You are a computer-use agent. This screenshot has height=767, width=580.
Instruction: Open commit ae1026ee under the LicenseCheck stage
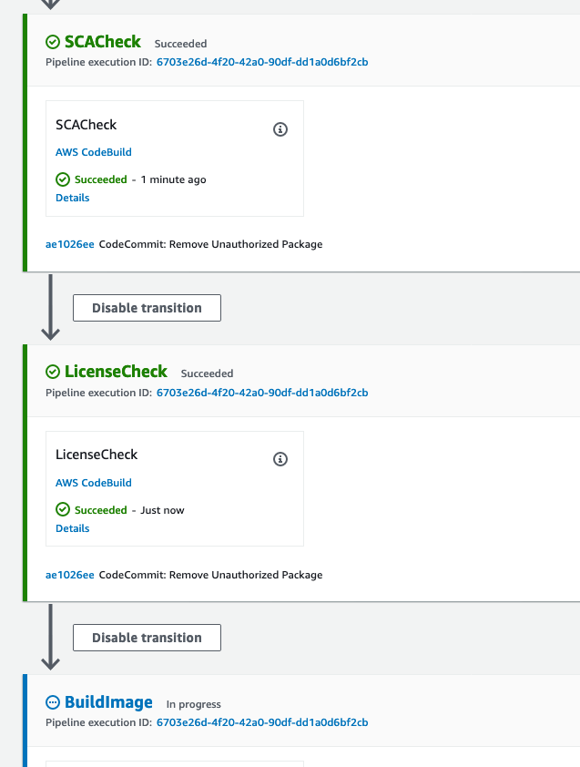coord(70,575)
